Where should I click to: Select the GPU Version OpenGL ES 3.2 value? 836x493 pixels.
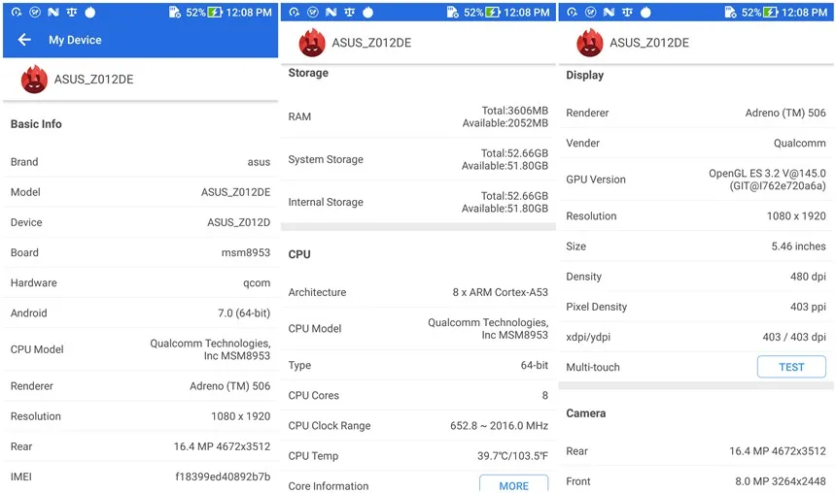(767, 180)
